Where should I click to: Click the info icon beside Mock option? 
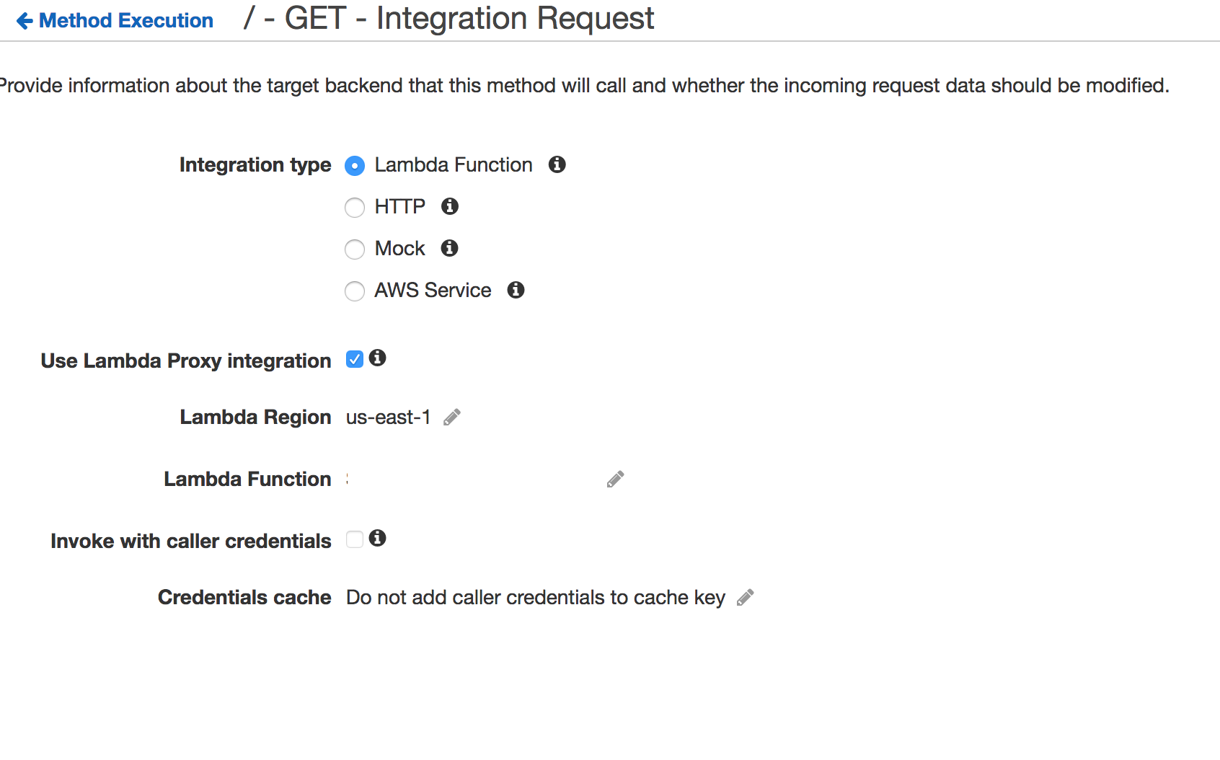(x=450, y=248)
